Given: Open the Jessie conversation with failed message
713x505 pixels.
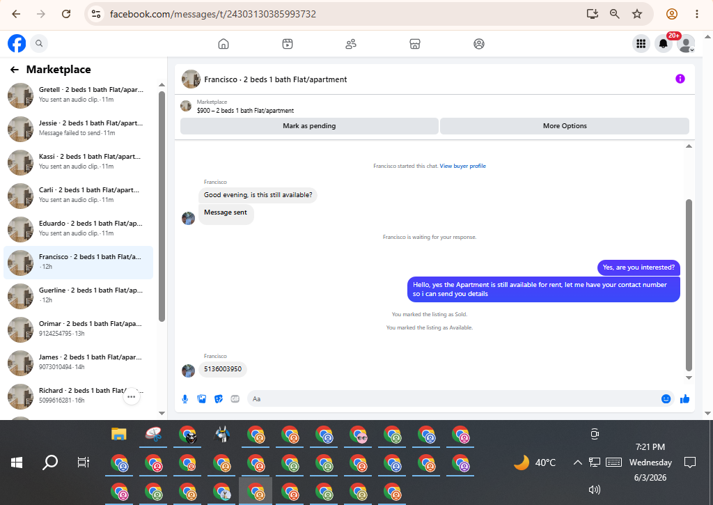Looking at the screenshot, I should [78, 129].
